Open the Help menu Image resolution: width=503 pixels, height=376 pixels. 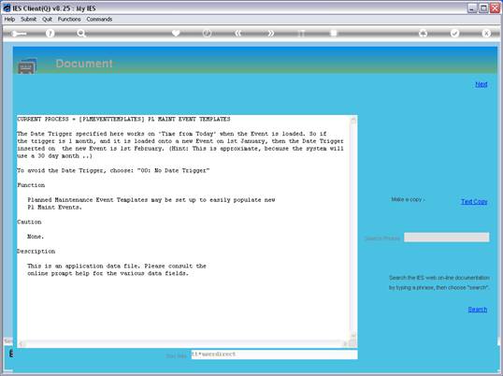(9, 20)
